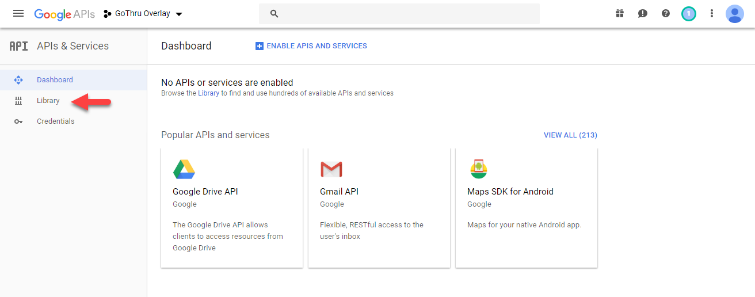Viewport: 755px width, 297px height.
Task: Open the Gmail API card title
Action: tap(339, 192)
